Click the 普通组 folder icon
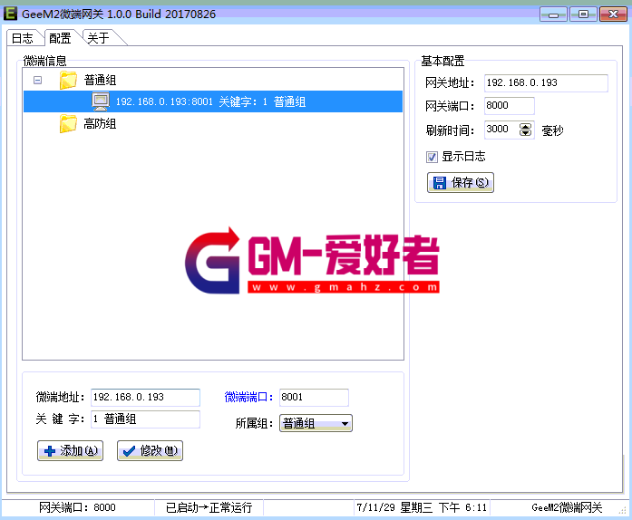 click(68, 80)
